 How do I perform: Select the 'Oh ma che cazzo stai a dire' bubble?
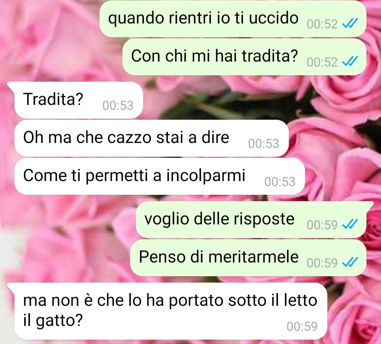pyautogui.click(x=151, y=138)
